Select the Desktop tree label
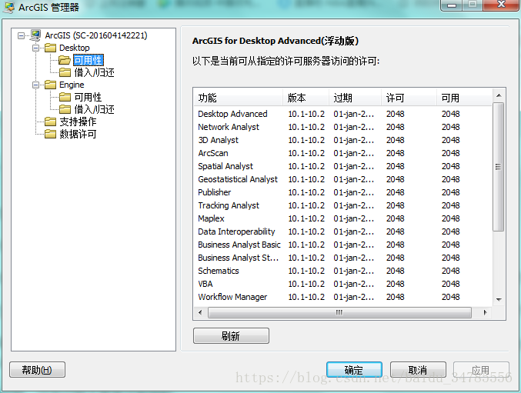The height and width of the screenshot is (393, 521). (75, 48)
